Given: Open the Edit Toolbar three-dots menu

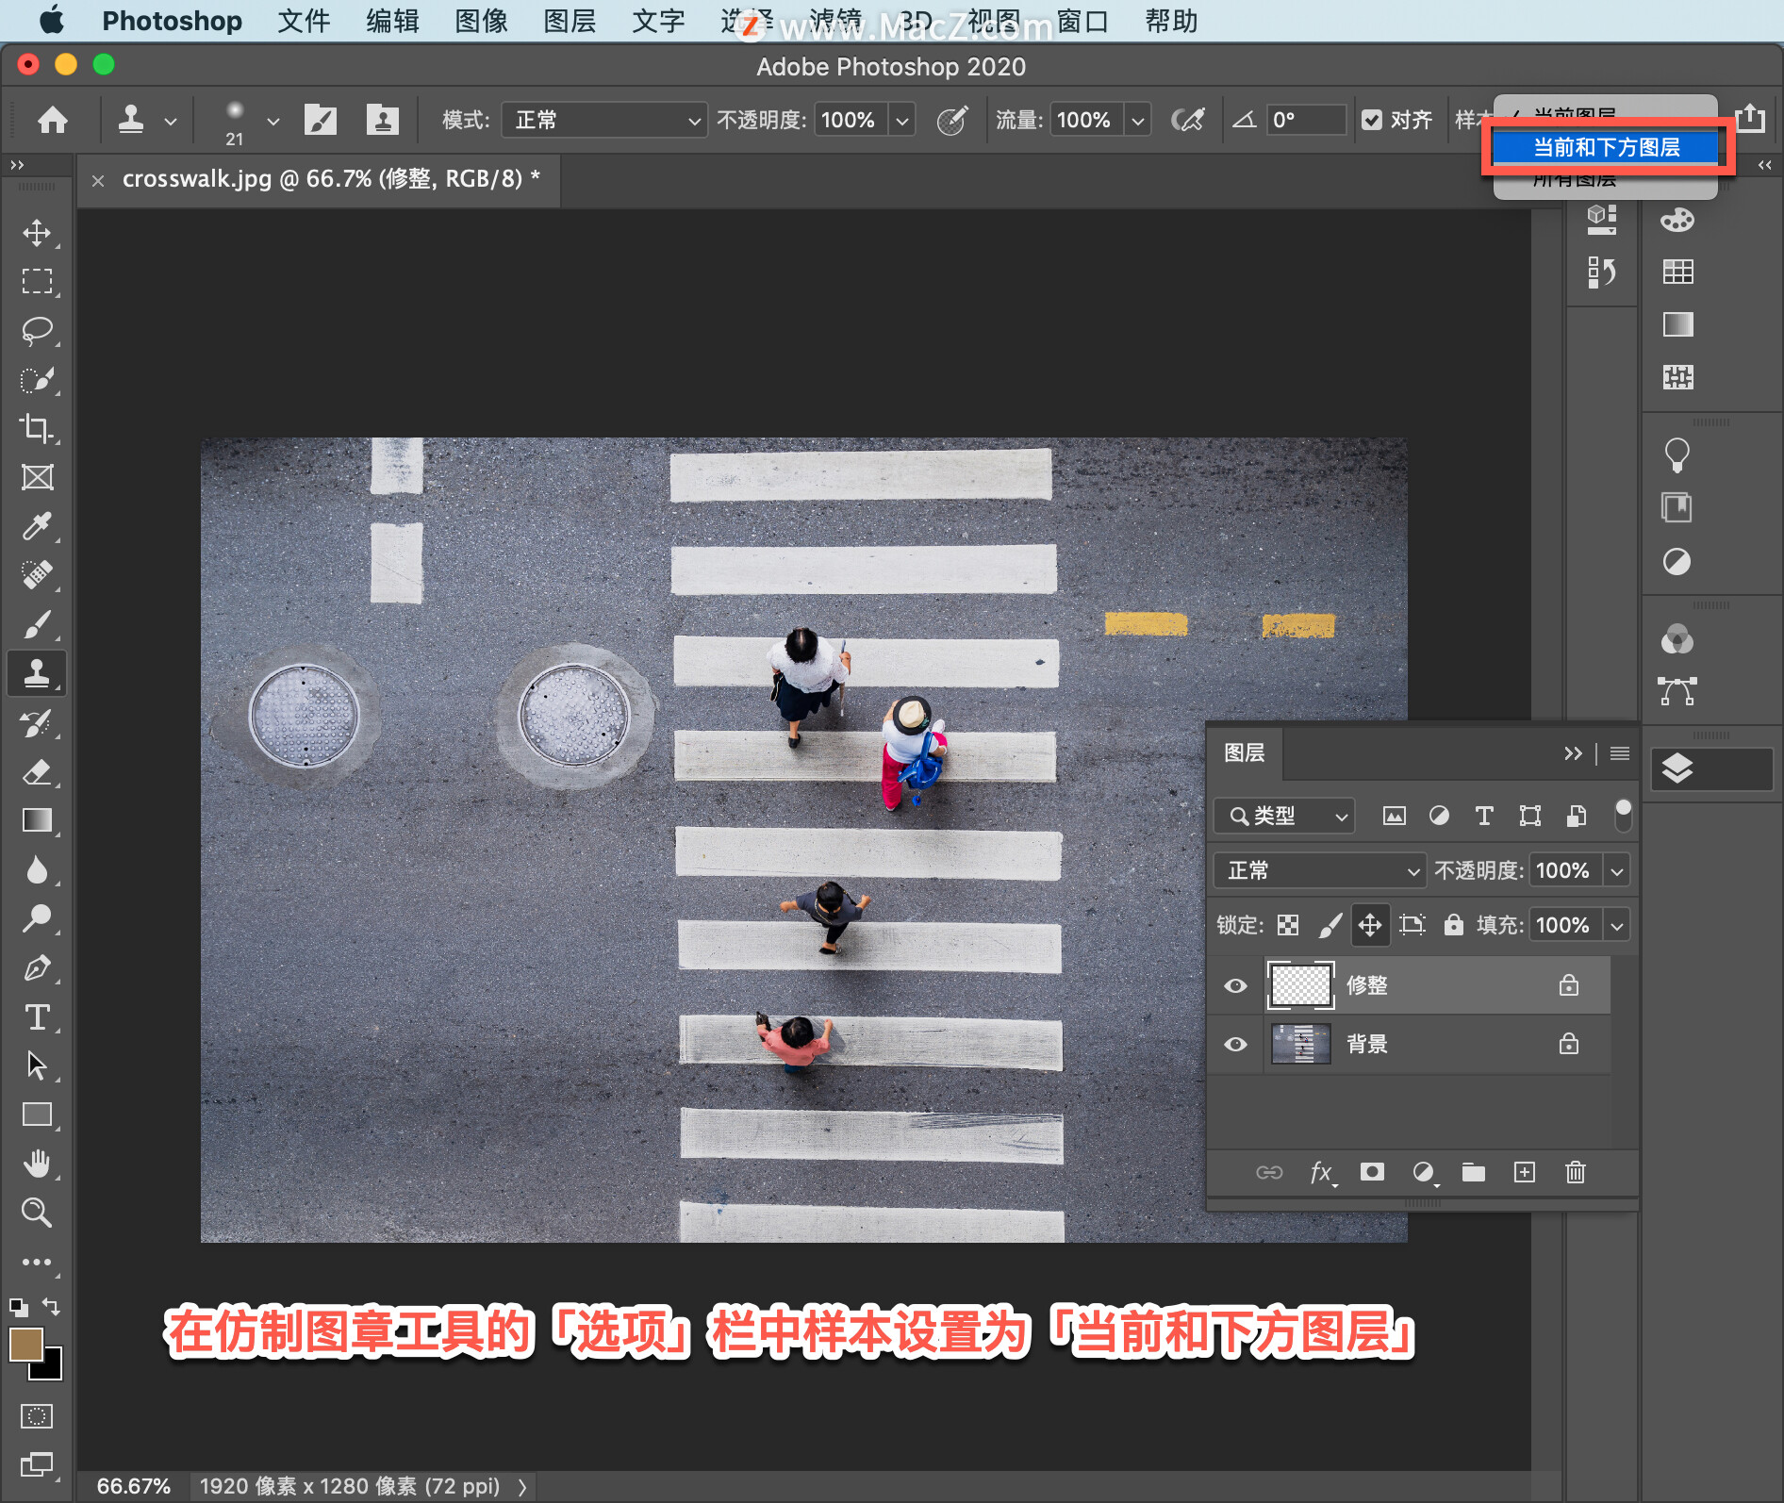Looking at the screenshot, I should 37,1262.
